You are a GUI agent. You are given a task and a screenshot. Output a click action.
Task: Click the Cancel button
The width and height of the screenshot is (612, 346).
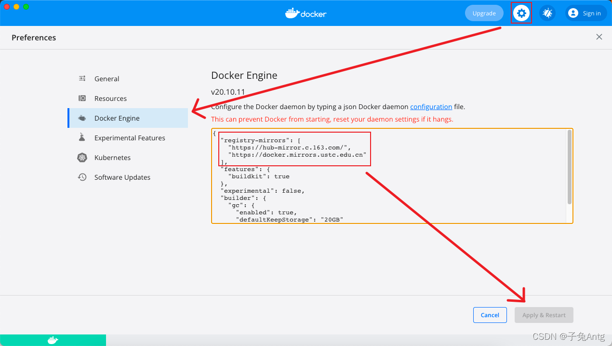(x=490, y=315)
